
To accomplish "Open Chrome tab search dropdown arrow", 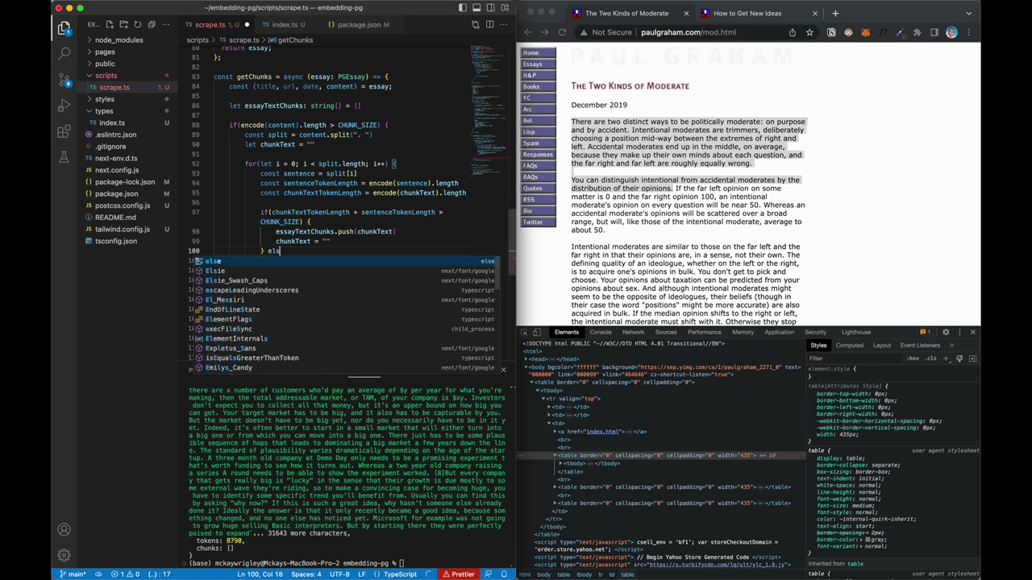I will [x=969, y=13].
